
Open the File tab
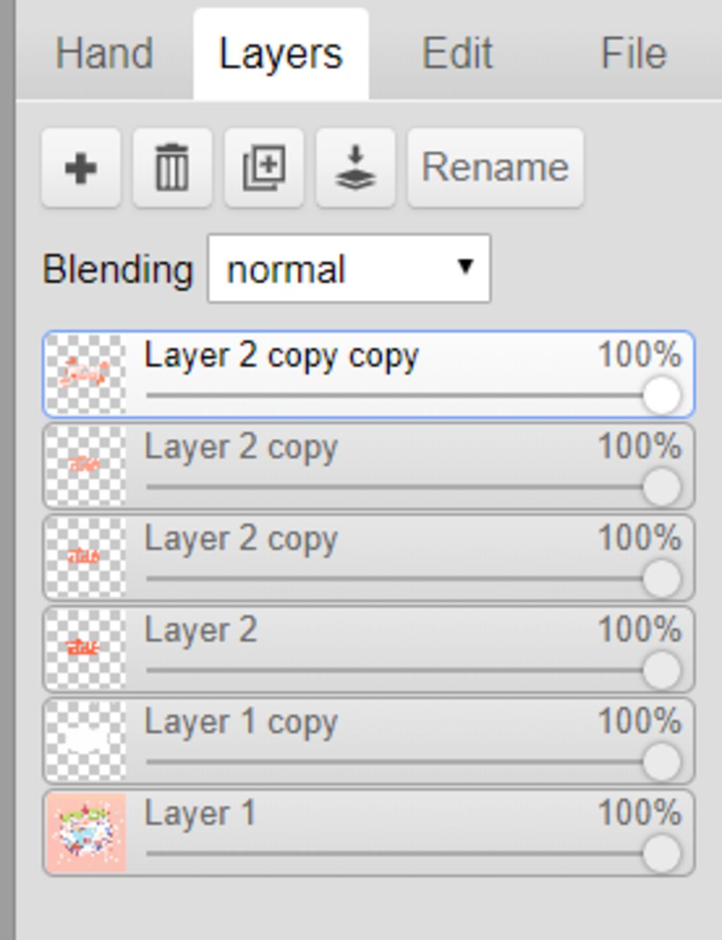pos(633,54)
